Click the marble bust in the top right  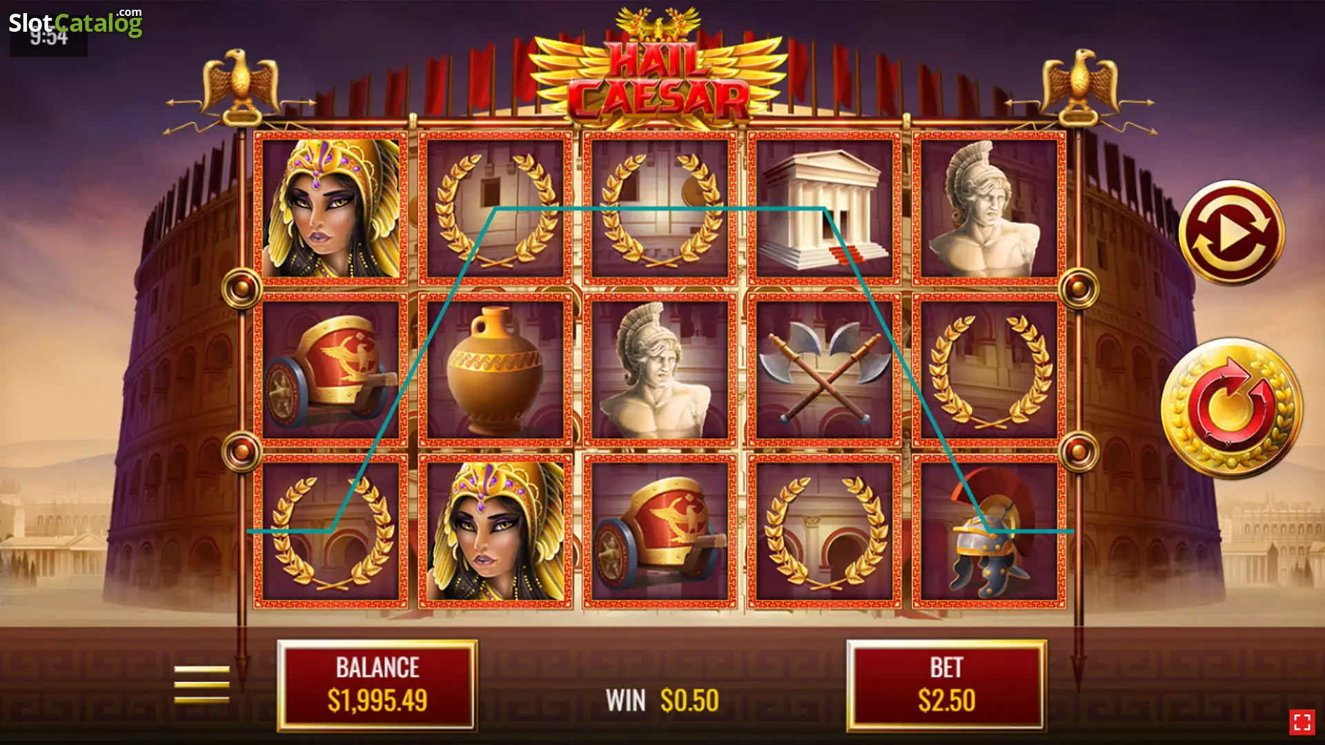pyautogui.click(x=989, y=208)
